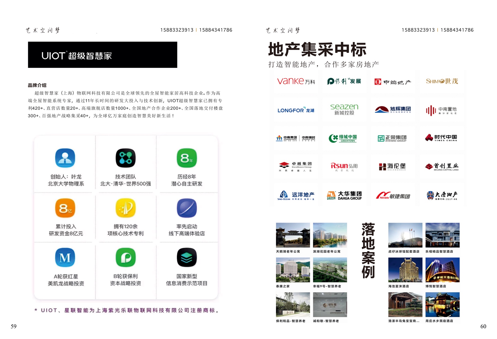Click the black stacked layers icon
The image size is (497, 339).
click(x=187, y=257)
